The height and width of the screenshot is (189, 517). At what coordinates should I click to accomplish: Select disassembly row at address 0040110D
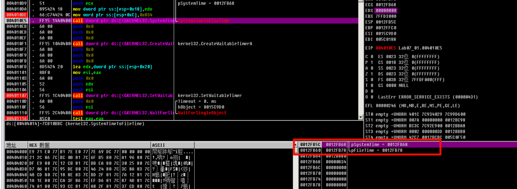(x=182, y=101)
